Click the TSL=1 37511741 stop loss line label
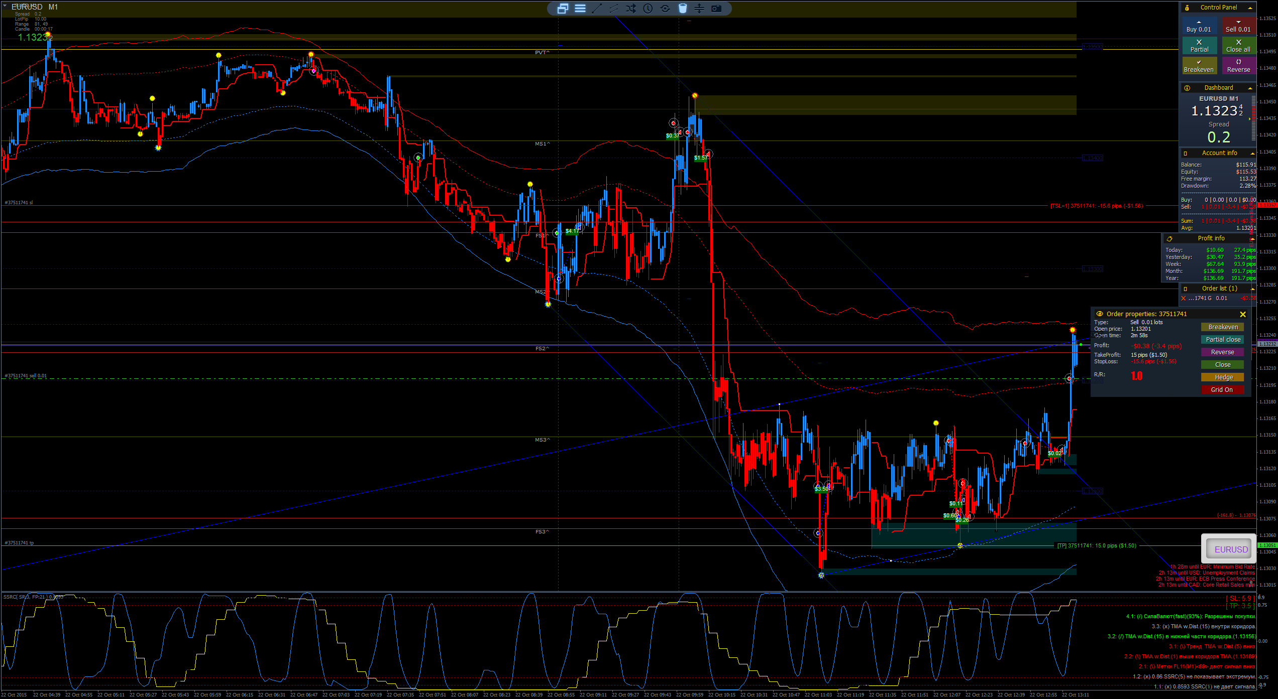Image resolution: width=1278 pixels, height=699 pixels. (1097, 206)
